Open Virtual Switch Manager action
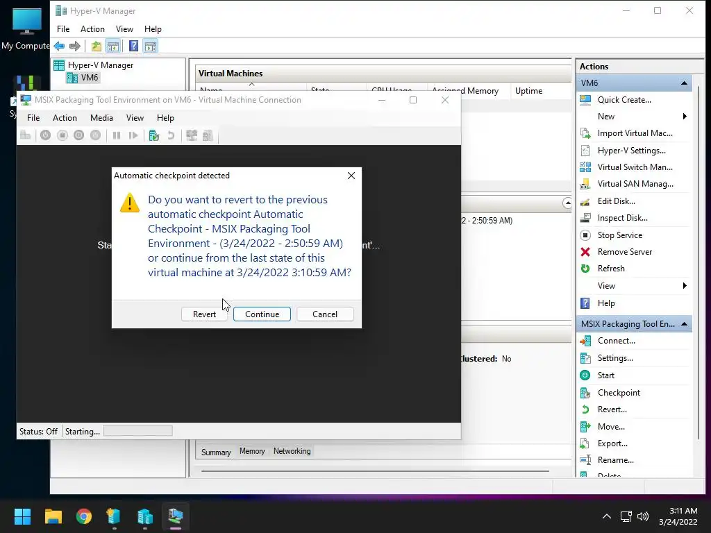Image resolution: width=711 pixels, height=533 pixels. (x=635, y=167)
